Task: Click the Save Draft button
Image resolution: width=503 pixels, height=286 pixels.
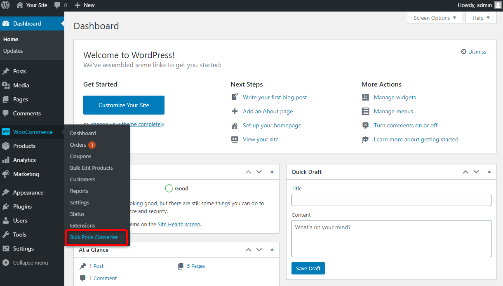Action: click(x=308, y=268)
